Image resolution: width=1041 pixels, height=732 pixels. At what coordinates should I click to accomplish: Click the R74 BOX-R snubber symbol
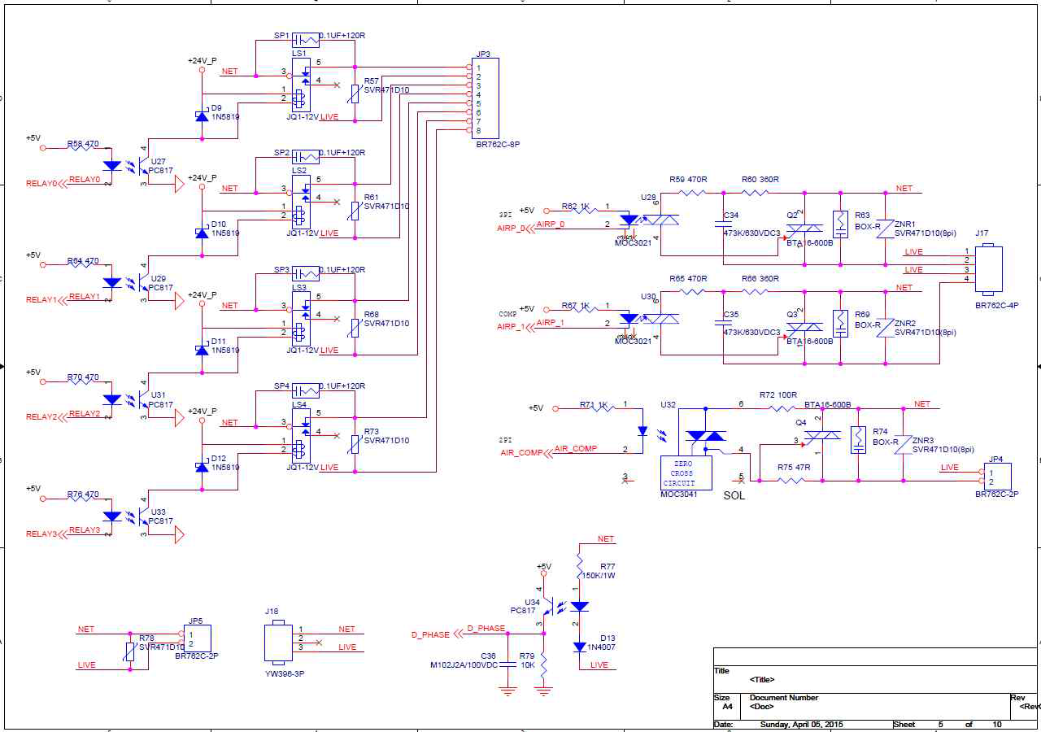click(x=858, y=440)
